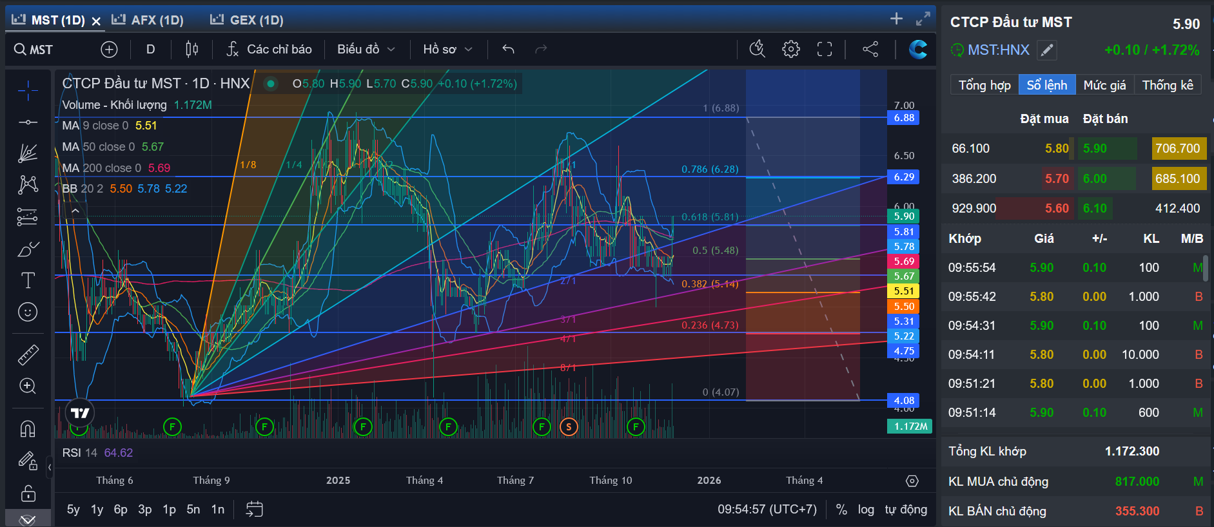Toggle keep drawing mode pencil-lock icon

tap(28, 461)
